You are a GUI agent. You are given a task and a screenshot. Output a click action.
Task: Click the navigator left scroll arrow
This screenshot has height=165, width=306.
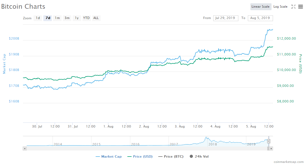(x=25, y=149)
